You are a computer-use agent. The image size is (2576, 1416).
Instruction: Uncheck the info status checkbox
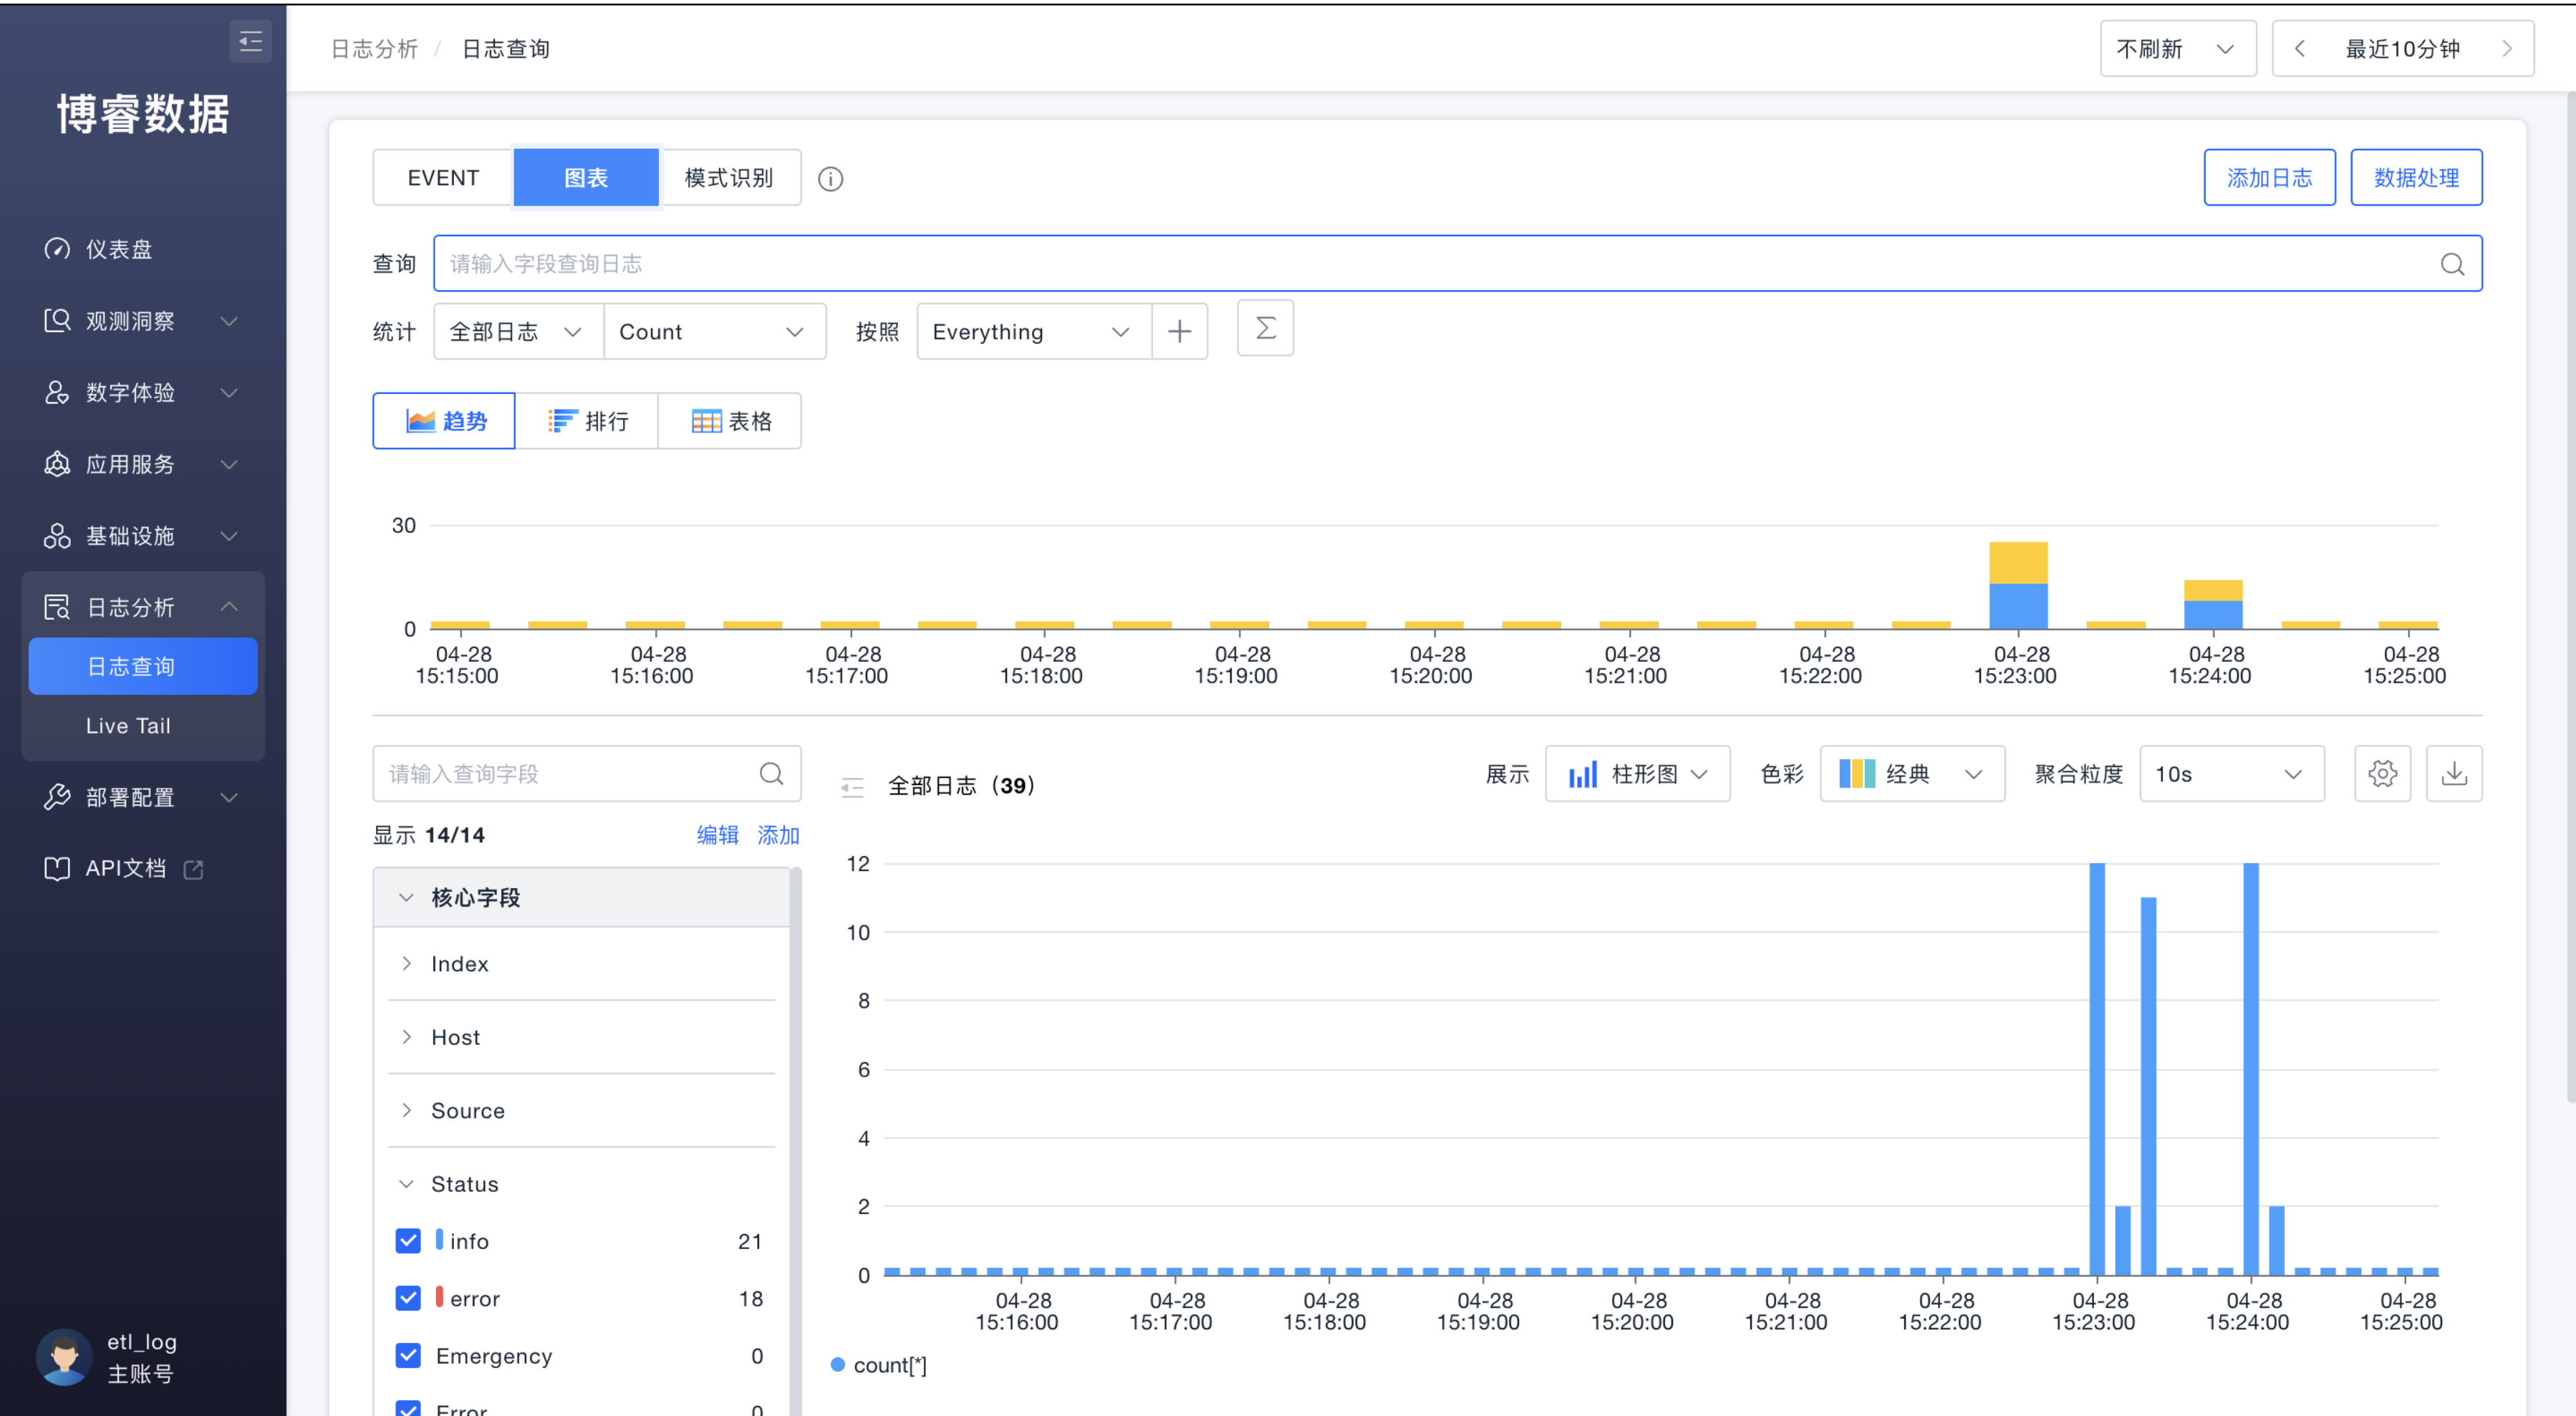pos(408,1241)
